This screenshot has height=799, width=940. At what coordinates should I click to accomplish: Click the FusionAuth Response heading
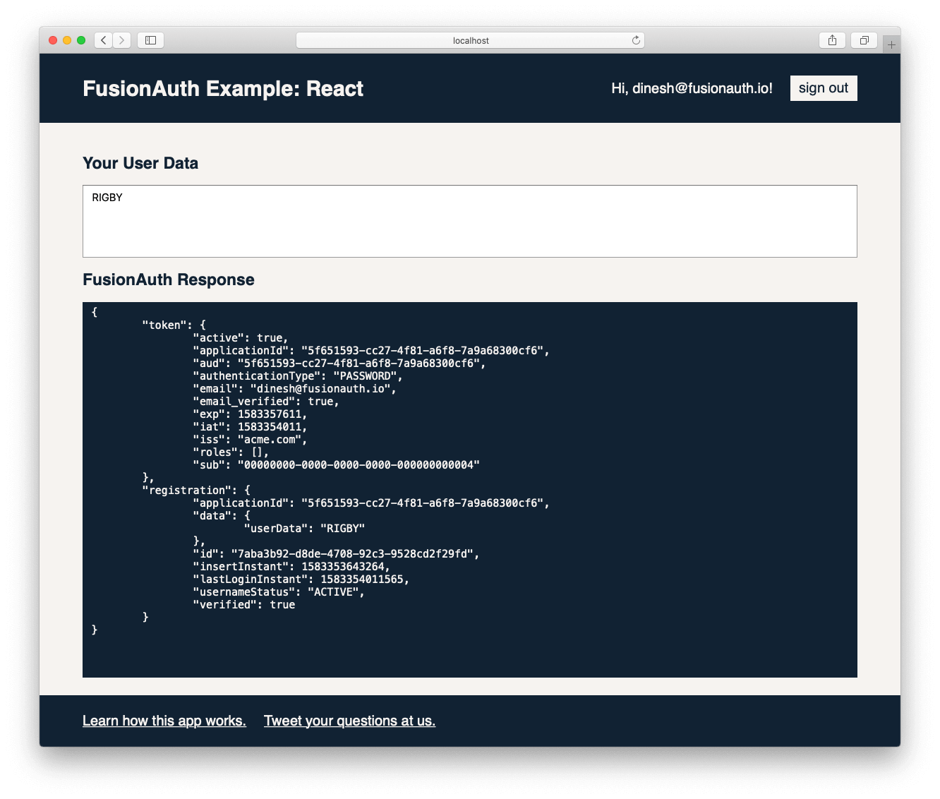coord(169,280)
